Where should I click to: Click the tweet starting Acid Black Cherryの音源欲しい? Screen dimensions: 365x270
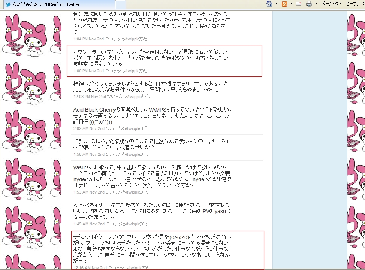pos(153,116)
